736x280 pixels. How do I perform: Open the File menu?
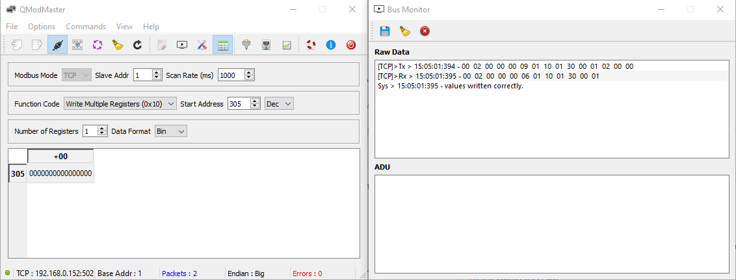(x=12, y=26)
